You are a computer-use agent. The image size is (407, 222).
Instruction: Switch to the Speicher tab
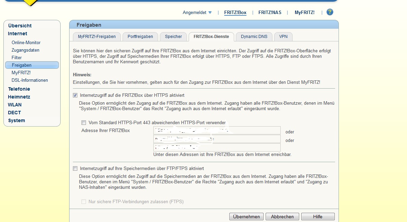tap(174, 37)
